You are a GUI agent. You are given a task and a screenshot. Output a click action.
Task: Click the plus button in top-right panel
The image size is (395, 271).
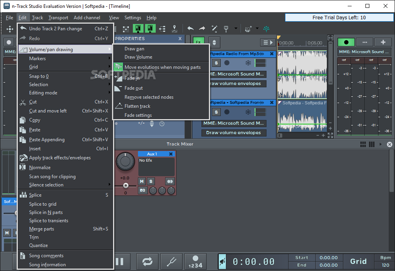pyautogui.click(x=383, y=42)
